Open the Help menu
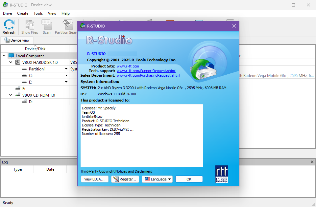The width and height of the screenshot is (316, 207). (65, 13)
